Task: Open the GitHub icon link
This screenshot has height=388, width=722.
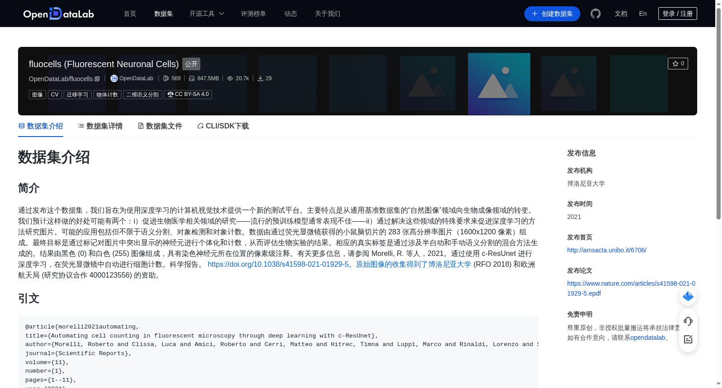Action: pyautogui.click(x=596, y=14)
